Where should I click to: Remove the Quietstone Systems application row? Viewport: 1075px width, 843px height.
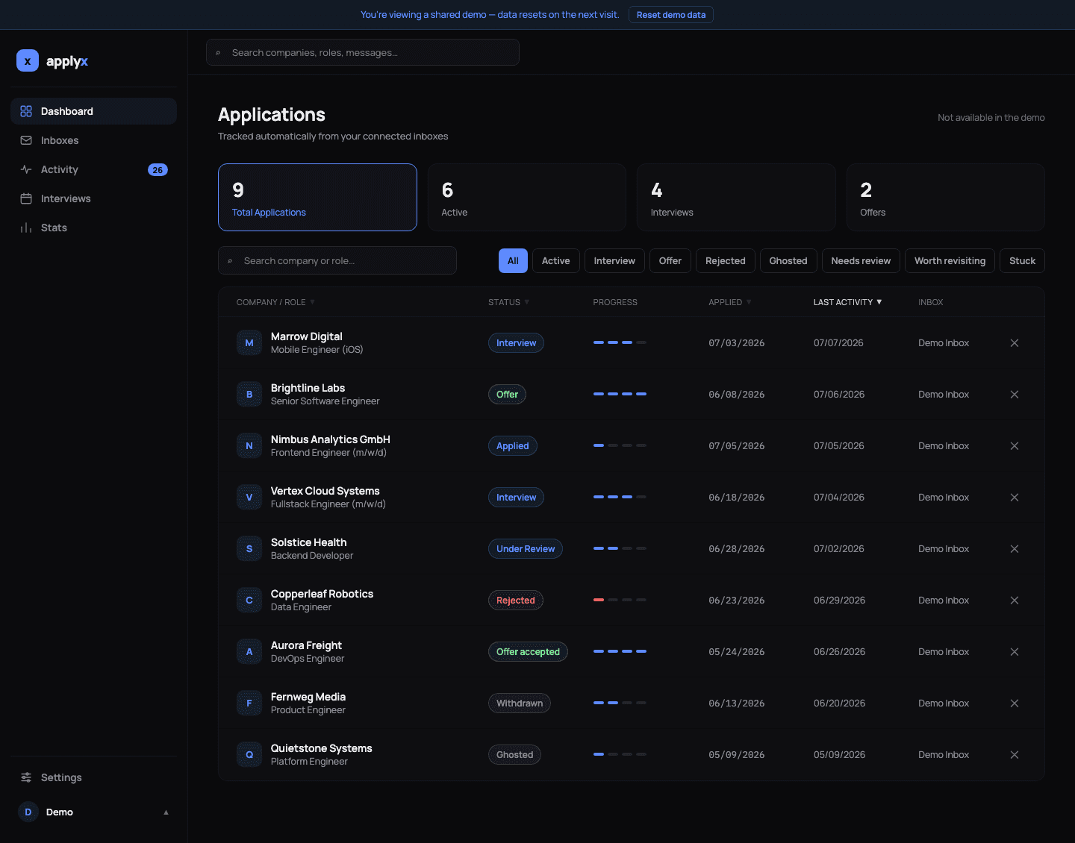[1015, 755]
